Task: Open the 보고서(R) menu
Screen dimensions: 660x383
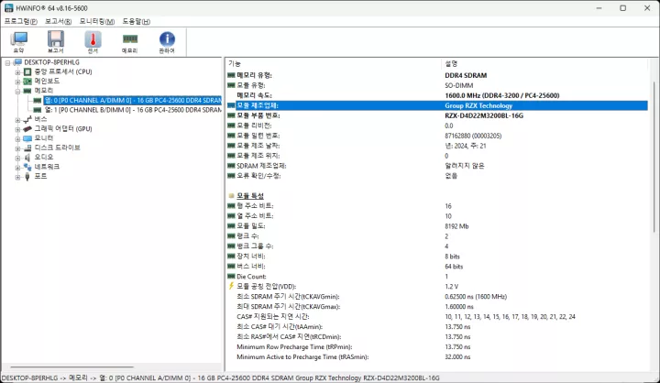Action: [58, 21]
